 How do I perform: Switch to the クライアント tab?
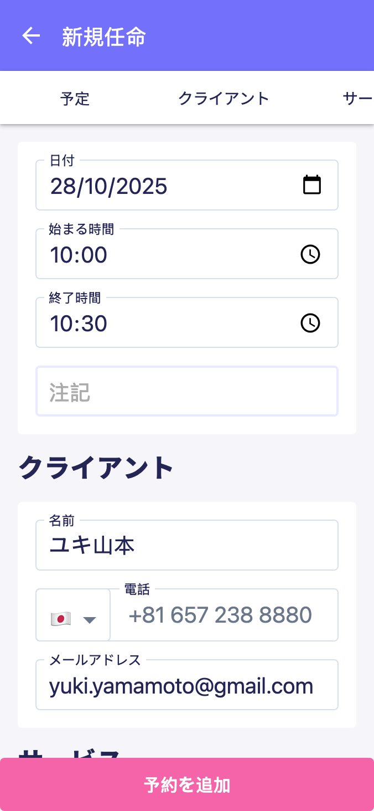(x=224, y=99)
